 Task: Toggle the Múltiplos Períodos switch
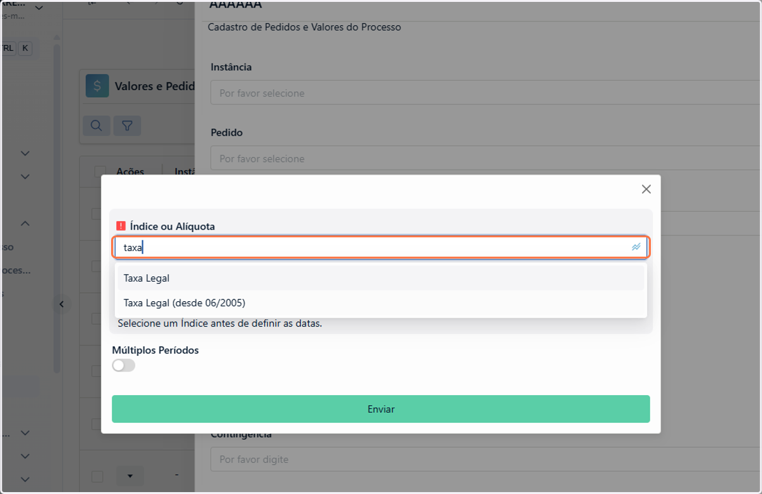pyautogui.click(x=124, y=365)
